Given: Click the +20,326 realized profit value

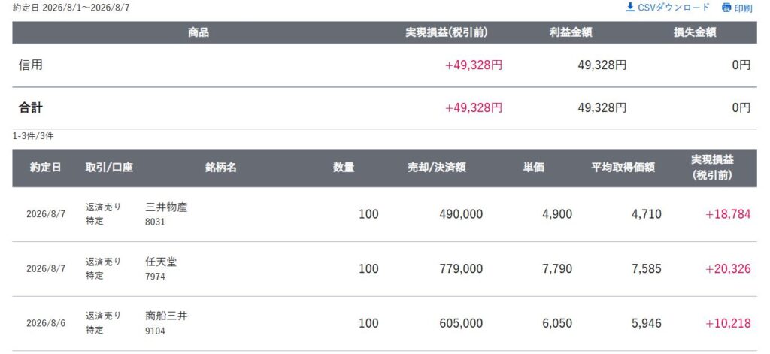Looking at the screenshot, I should pyautogui.click(x=728, y=269).
